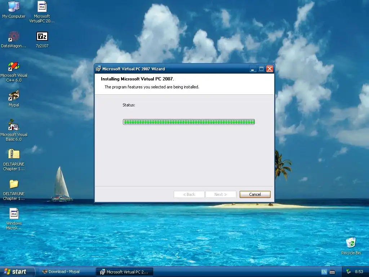Select the DELTARUNE Chapter 1 folder icon
The width and height of the screenshot is (369, 277).
14,190
